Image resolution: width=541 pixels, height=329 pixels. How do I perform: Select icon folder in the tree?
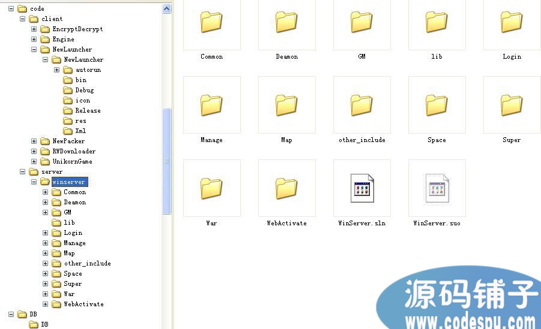tap(83, 100)
